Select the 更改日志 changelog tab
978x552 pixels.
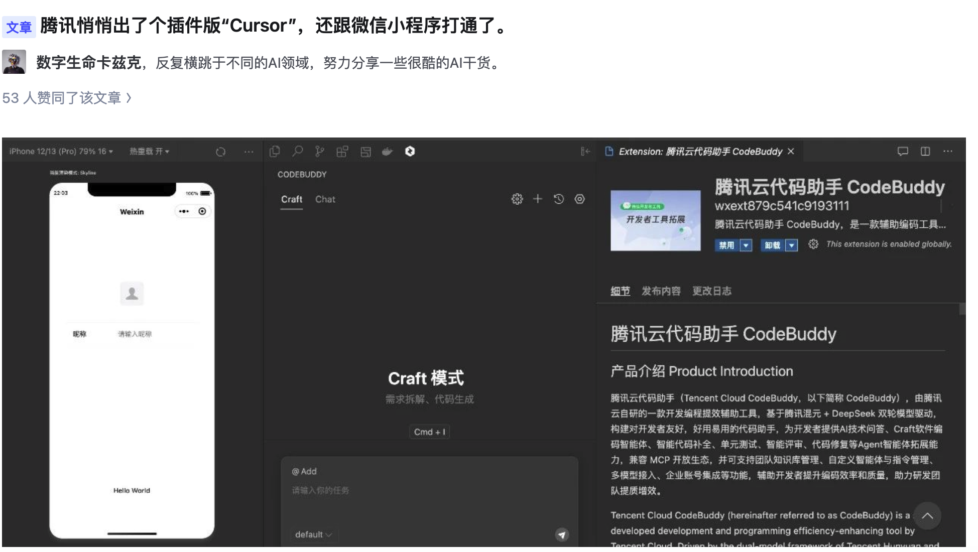(x=712, y=291)
